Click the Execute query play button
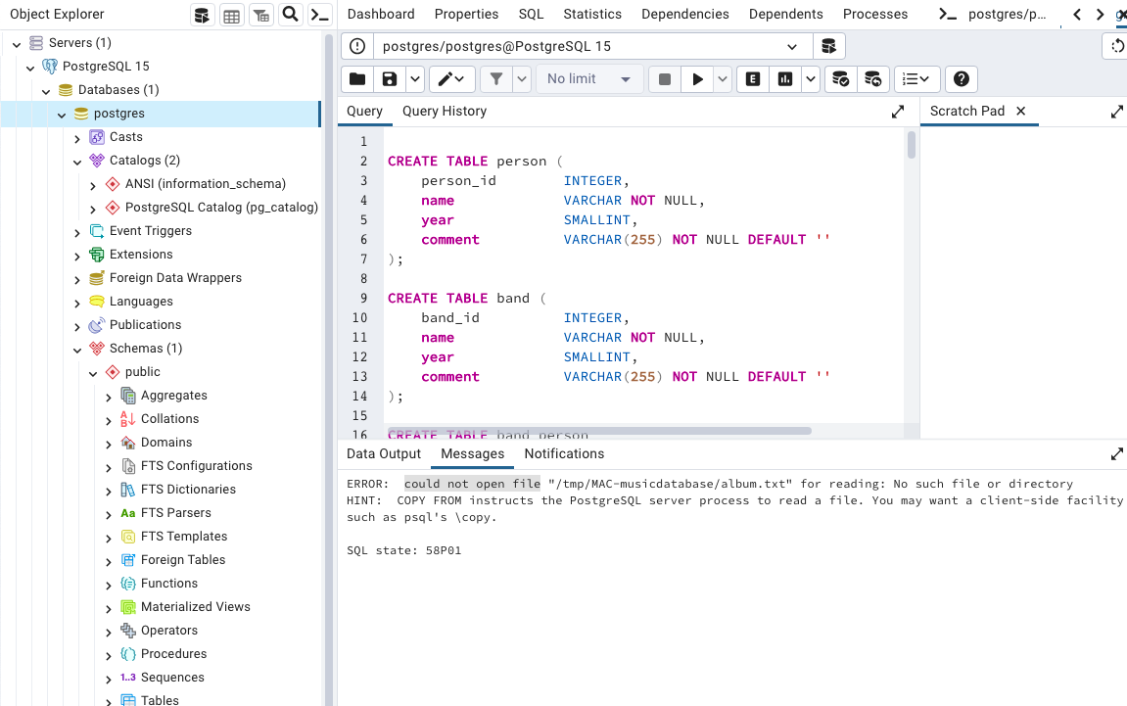Screen dimensions: 1127x706 point(697,79)
